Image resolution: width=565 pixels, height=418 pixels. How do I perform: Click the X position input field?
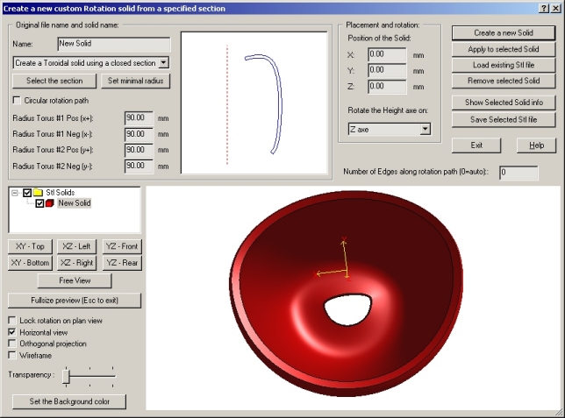point(388,54)
